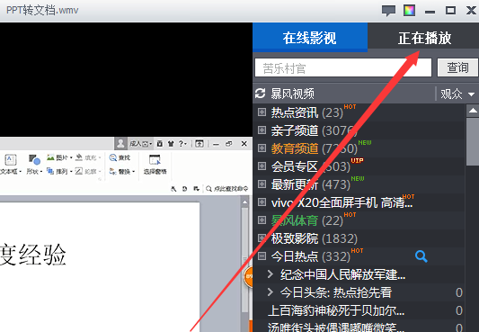Open 上百海豹神秘死于贝加尔... video

336,310
